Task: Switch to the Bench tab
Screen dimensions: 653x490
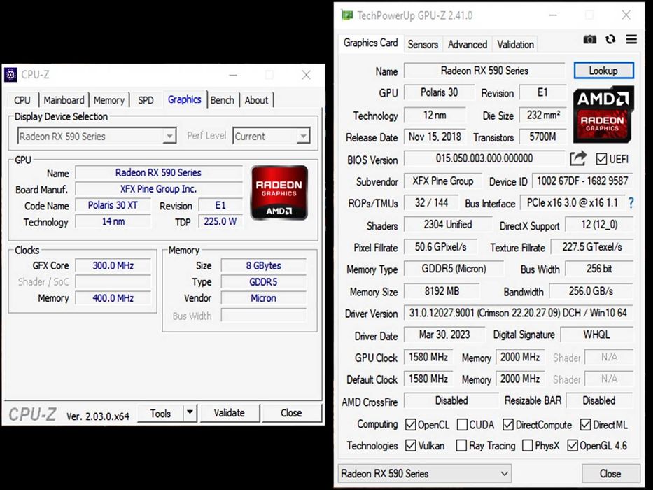Action: [x=223, y=100]
